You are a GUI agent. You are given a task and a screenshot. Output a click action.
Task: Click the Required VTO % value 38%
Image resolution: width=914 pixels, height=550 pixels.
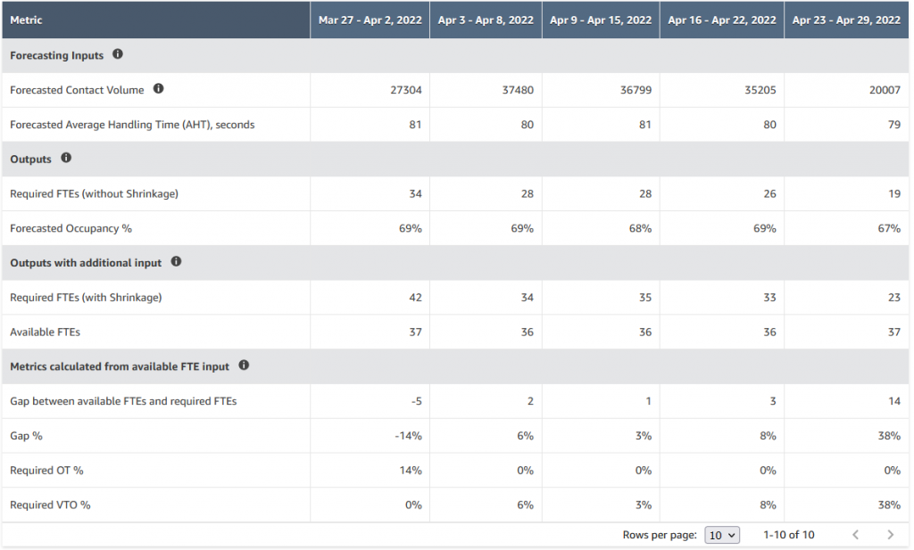tap(889, 505)
